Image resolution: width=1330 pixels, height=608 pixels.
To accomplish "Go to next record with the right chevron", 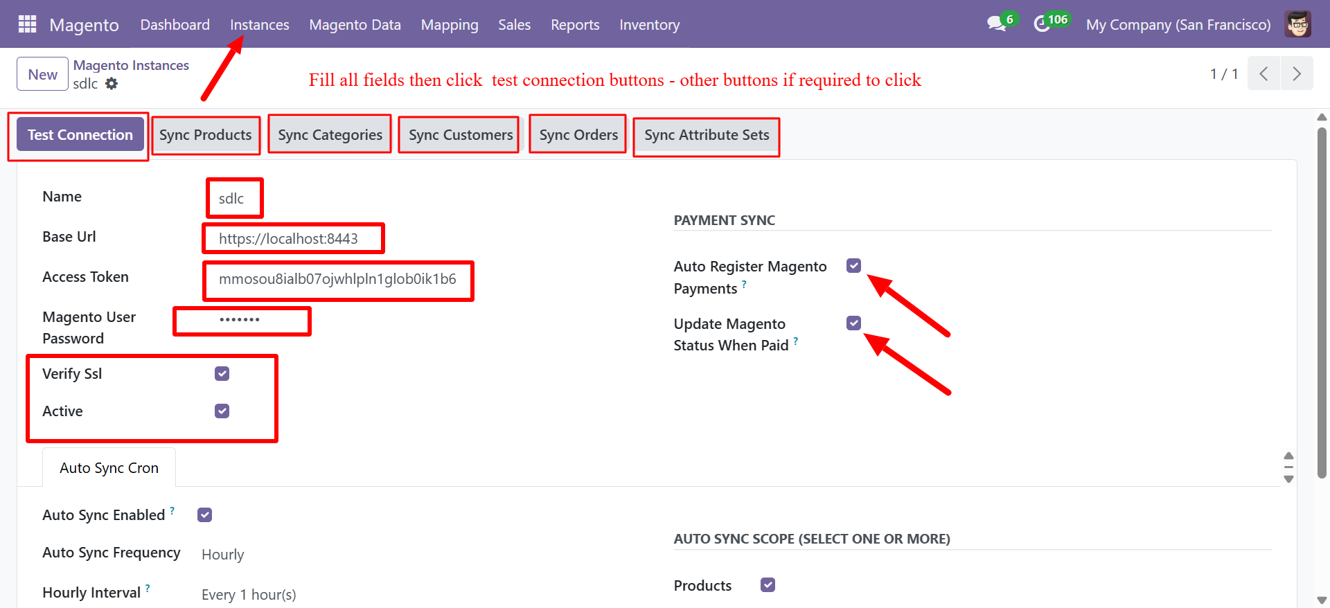I will click(1296, 73).
